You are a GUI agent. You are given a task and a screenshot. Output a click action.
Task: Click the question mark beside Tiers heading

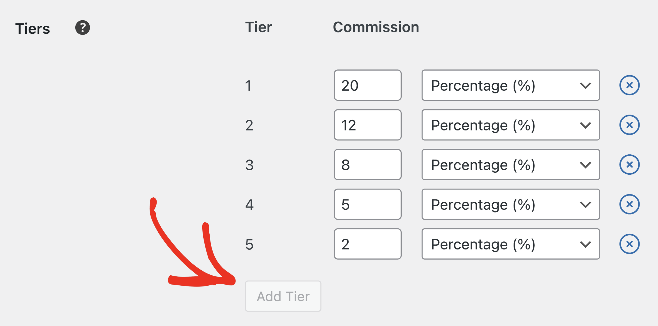pos(83,27)
